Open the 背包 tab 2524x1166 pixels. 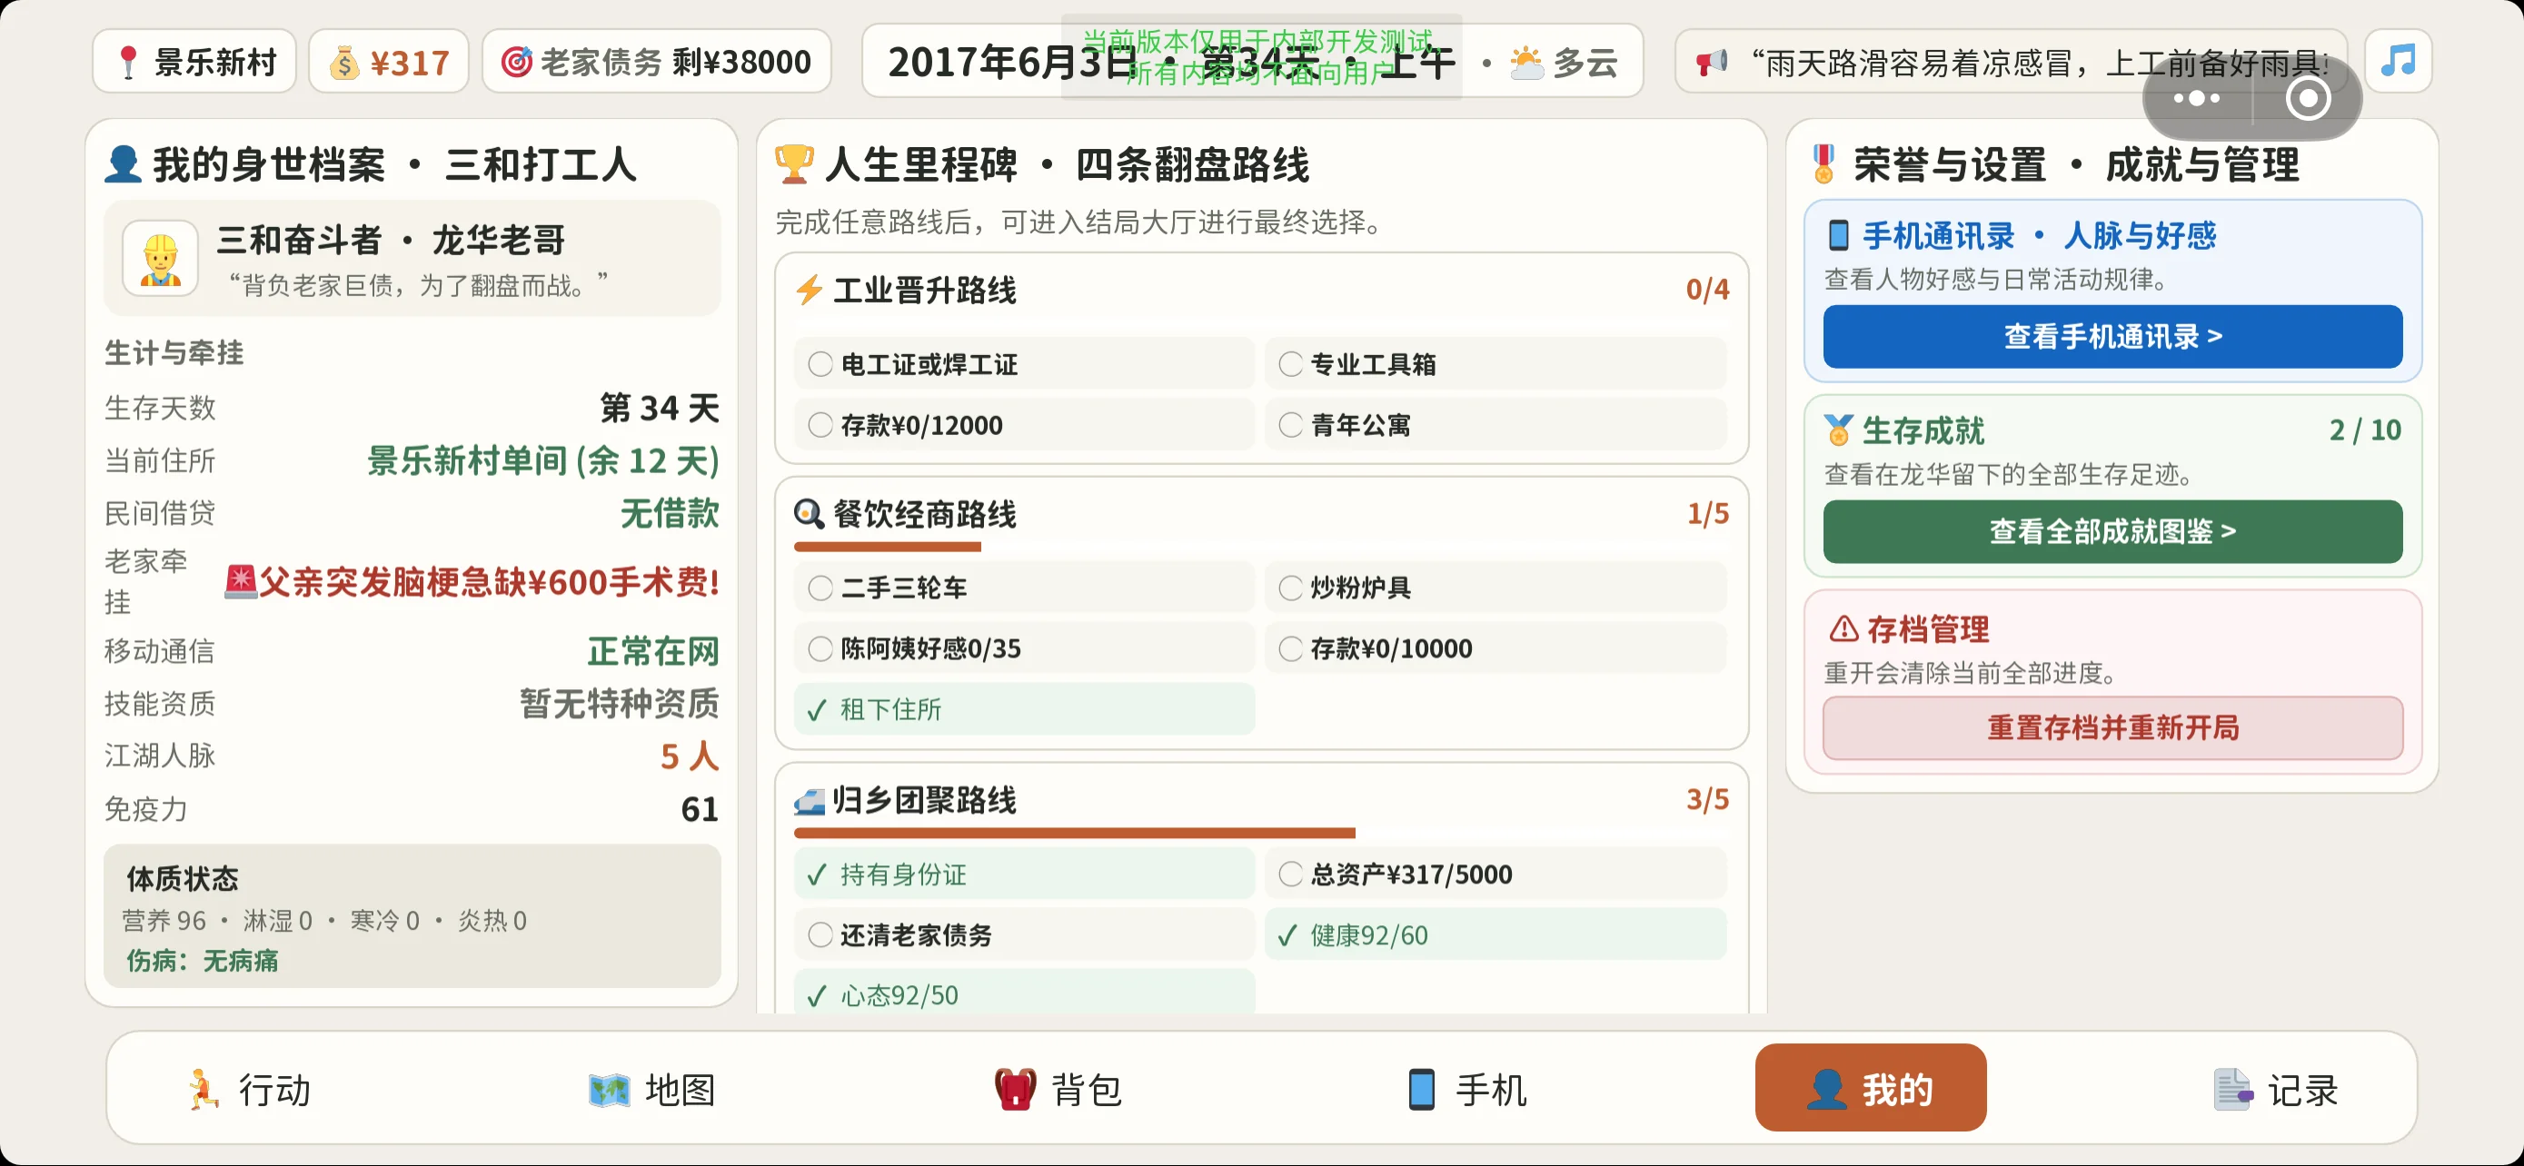(x=1058, y=1089)
